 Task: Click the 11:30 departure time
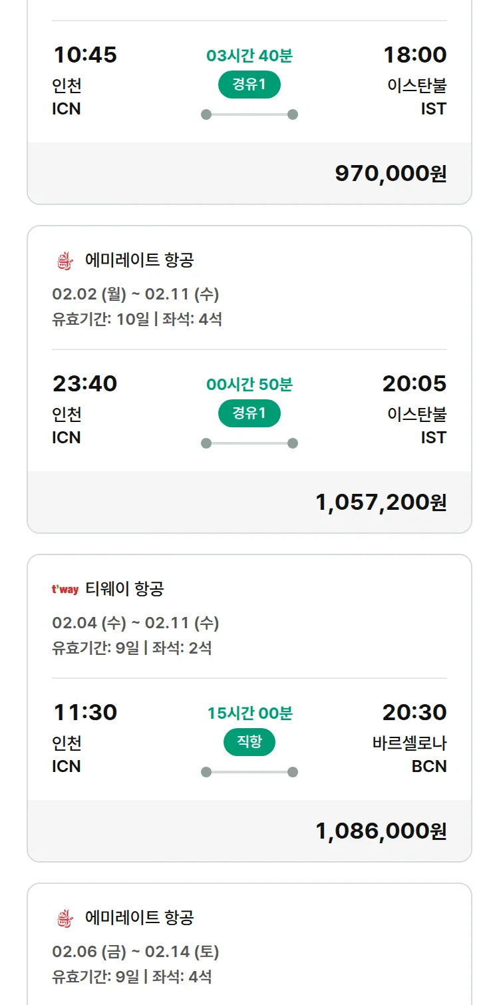point(84,712)
